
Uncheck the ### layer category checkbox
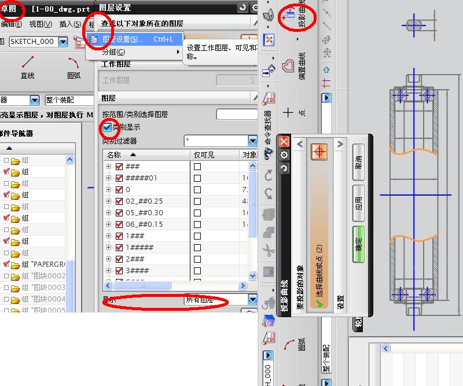pos(119,167)
